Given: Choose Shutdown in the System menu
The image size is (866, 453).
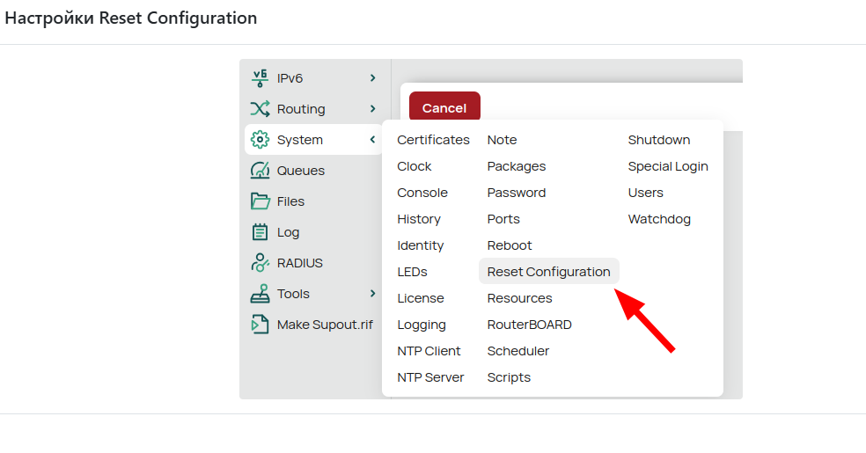Looking at the screenshot, I should [658, 140].
